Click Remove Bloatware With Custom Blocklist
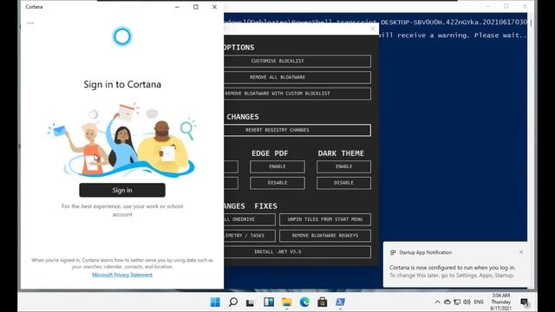The width and height of the screenshot is (555, 312). click(297, 94)
